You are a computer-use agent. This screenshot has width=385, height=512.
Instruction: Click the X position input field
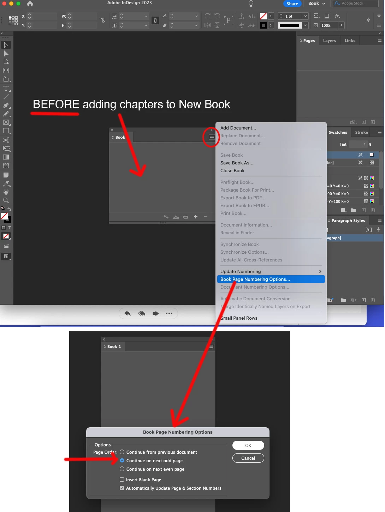[x=44, y=16]
